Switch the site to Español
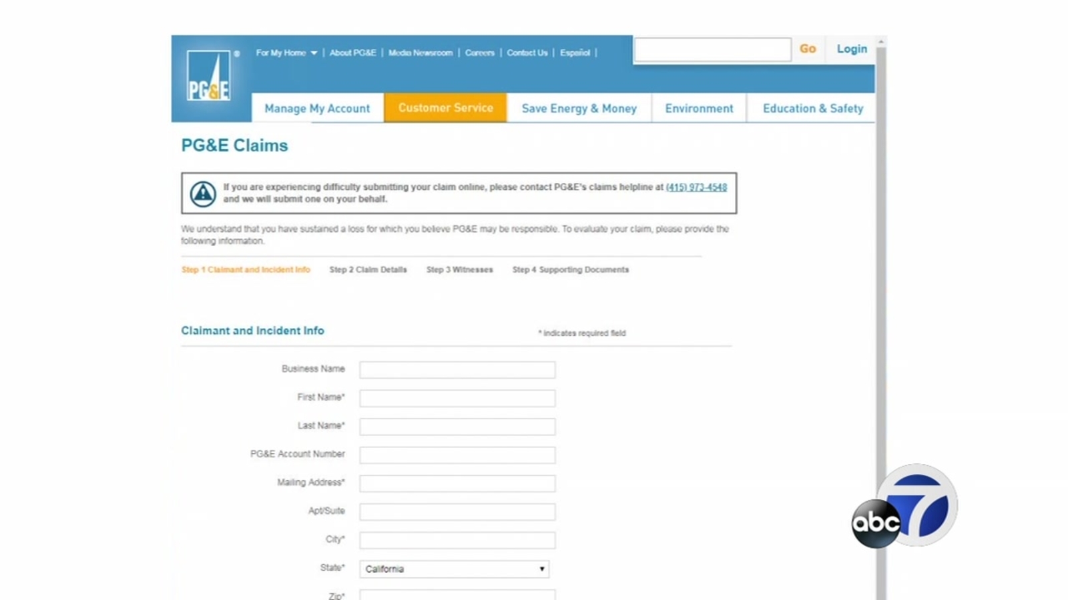This screenshot has height=600, width=1068. tap(575, 53)
